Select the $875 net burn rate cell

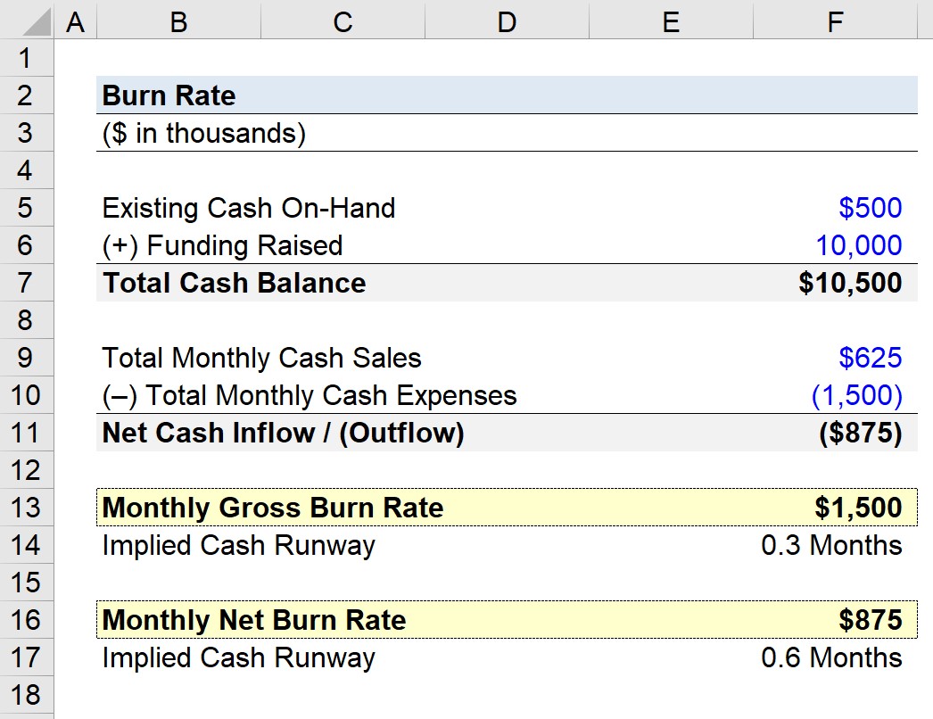(870, 620)
